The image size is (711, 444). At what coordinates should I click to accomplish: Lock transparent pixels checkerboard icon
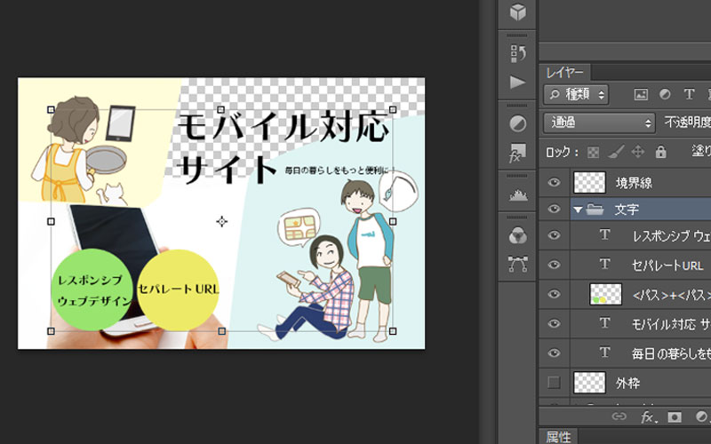tap(593, 152)
